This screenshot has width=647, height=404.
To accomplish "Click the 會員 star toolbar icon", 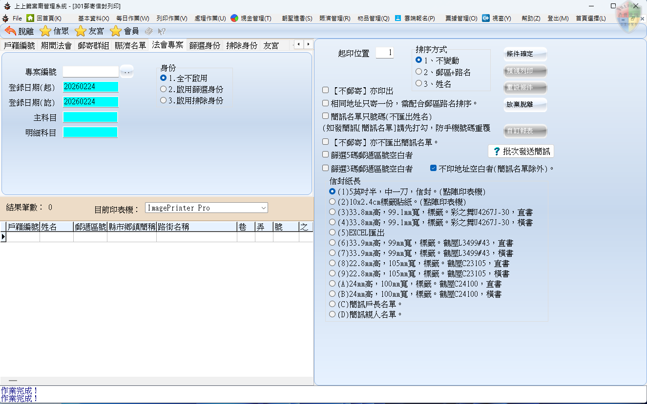I will point(116,31).
